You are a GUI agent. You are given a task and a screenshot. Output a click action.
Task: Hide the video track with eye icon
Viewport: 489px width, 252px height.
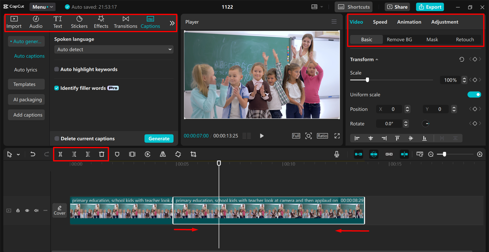click(x=27, y=210)
